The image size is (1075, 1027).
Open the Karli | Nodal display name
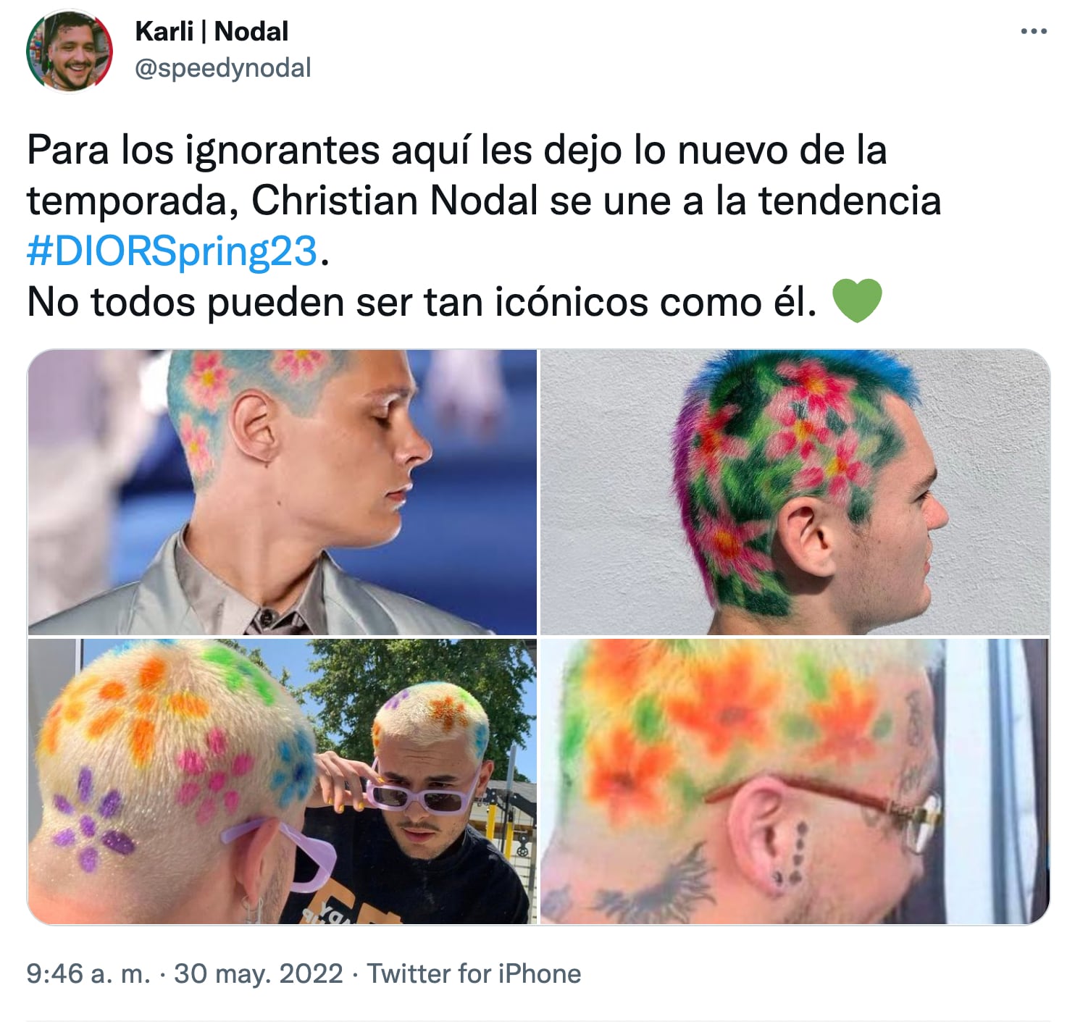pos(212,31)
